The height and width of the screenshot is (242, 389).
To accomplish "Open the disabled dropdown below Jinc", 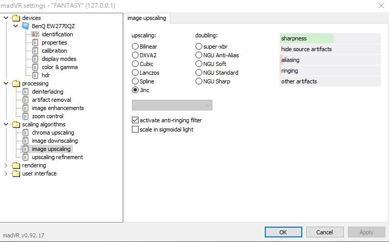I will 172,105.
